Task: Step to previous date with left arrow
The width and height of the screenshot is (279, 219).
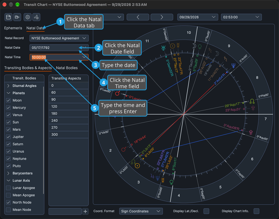Action: [x=138, y=17]
